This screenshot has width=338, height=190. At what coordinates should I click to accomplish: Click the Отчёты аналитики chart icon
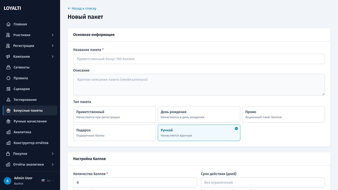coord(8,164)
